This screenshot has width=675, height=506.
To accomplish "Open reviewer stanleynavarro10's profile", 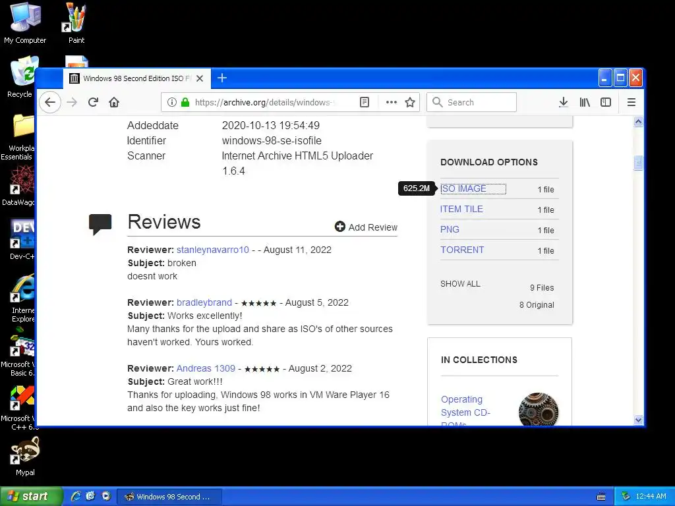I will 213,250.
